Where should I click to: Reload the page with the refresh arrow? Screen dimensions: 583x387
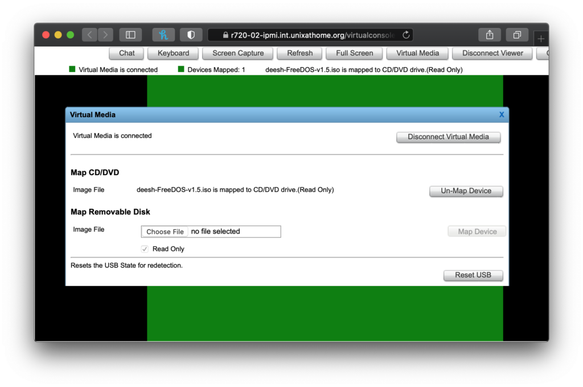[406, 35]
